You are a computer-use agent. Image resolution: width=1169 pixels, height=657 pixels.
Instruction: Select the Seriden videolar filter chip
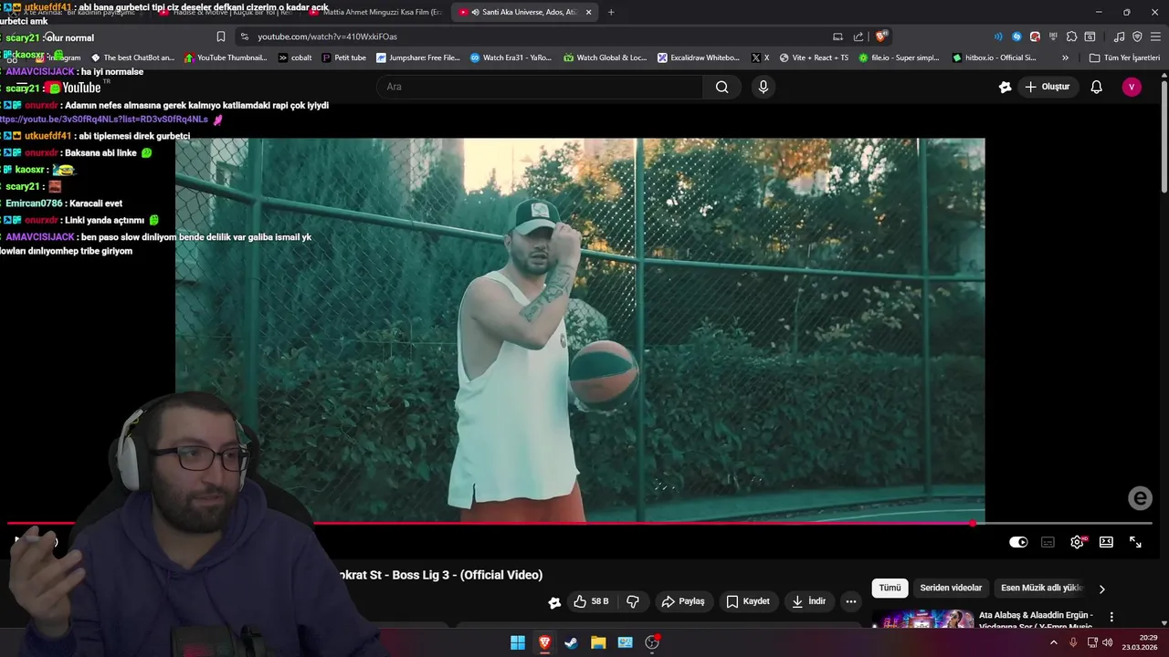[951, 589]
